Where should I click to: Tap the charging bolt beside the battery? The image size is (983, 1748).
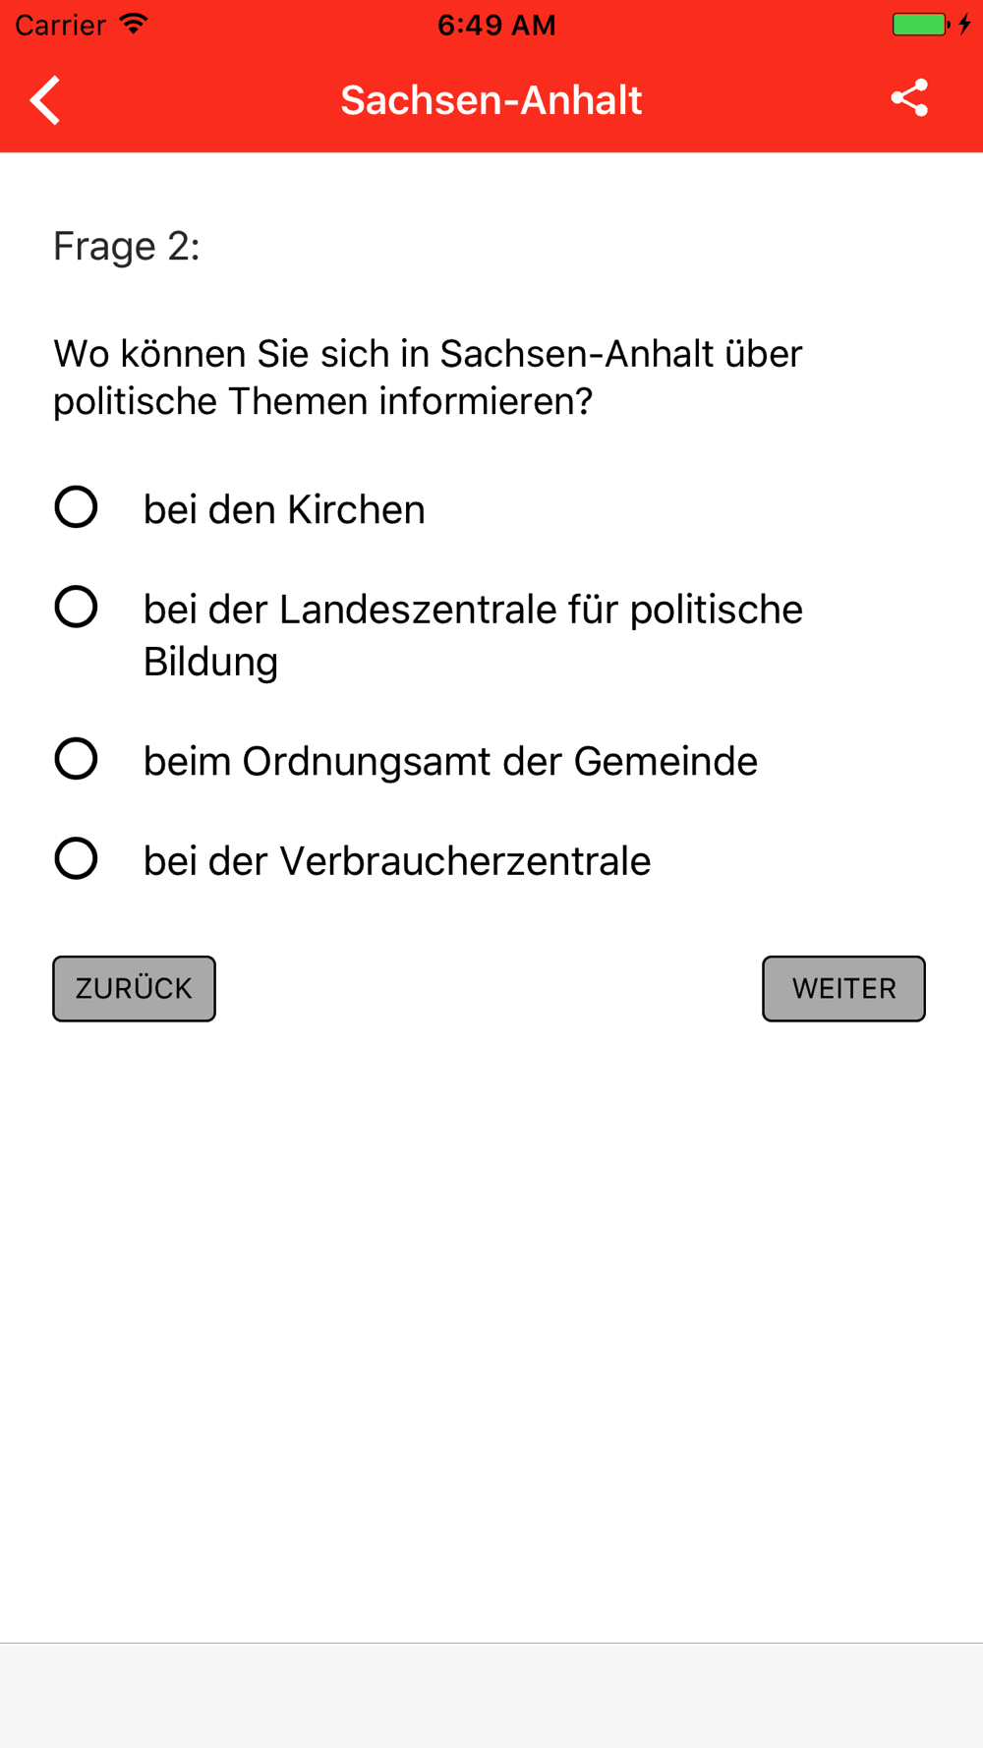(x=965, y=24)
